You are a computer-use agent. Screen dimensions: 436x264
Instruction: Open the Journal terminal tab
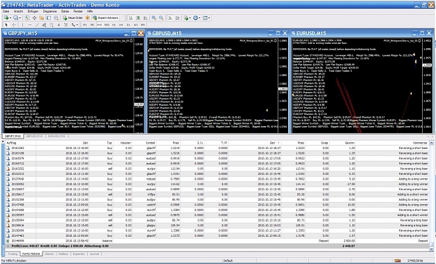pyautogui.click(x=95, y=254)
